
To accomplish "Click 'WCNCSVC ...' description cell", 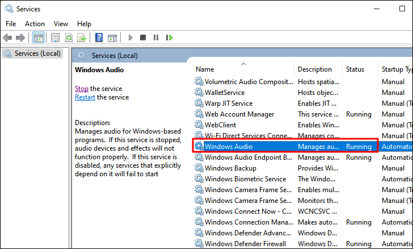I will click(x=317, y=211).
